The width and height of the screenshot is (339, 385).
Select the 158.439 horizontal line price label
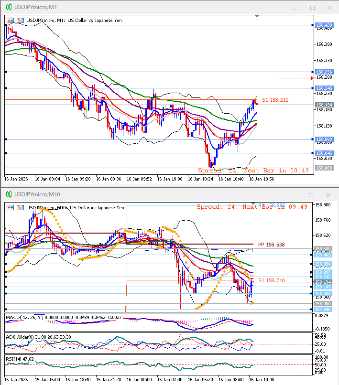click(324, 25)
